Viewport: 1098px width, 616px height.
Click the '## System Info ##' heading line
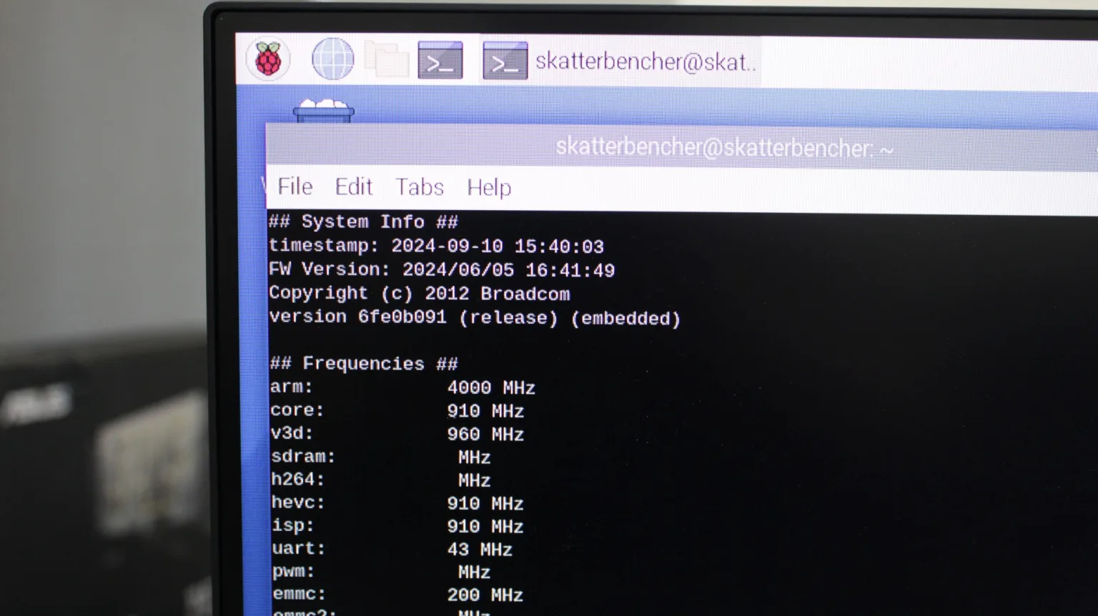pos(363,222)
